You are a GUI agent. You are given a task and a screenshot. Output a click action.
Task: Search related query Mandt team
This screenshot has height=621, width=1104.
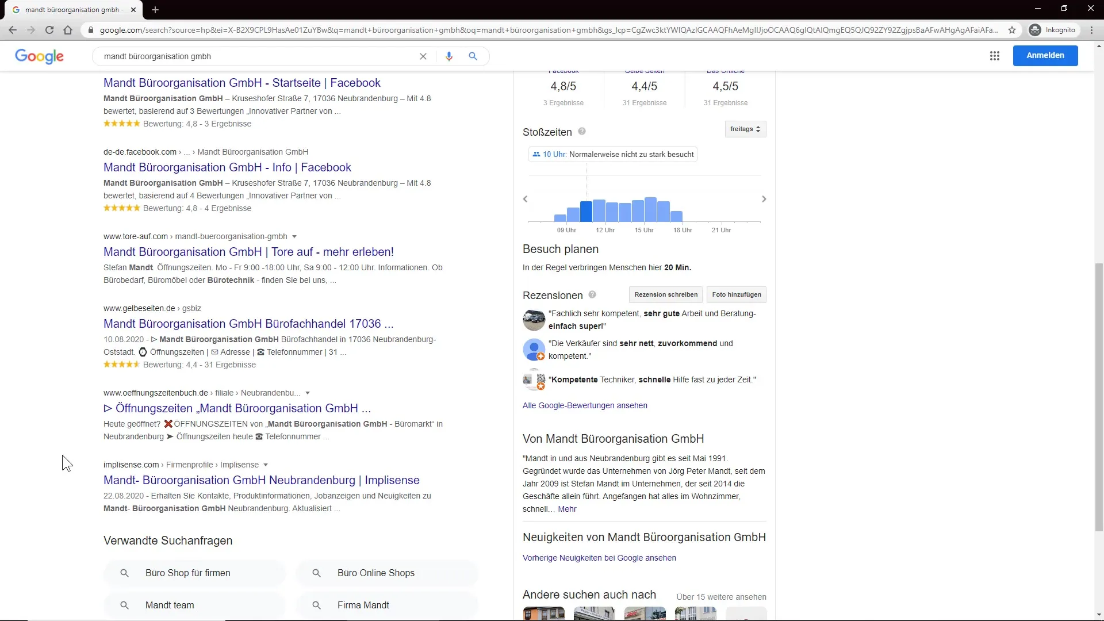coord(195,605)
